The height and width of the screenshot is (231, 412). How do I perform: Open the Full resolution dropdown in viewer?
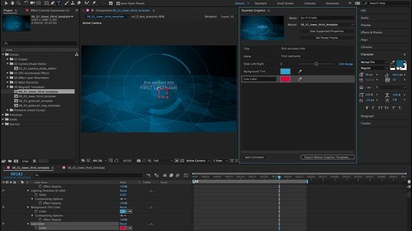pyautogui.click(x=163, y=160)
